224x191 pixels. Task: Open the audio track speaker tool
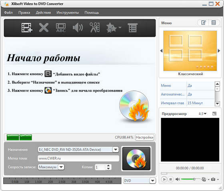(78, 28)
